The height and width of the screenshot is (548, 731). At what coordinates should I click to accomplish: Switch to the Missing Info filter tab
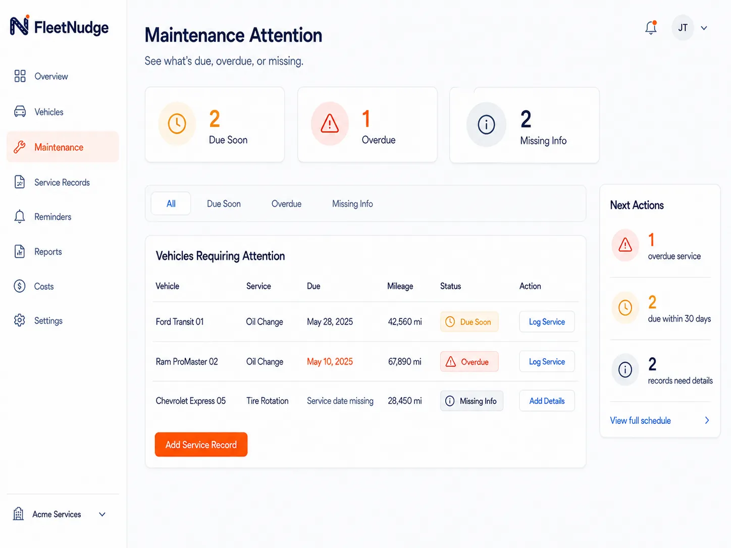coord(352,204)
